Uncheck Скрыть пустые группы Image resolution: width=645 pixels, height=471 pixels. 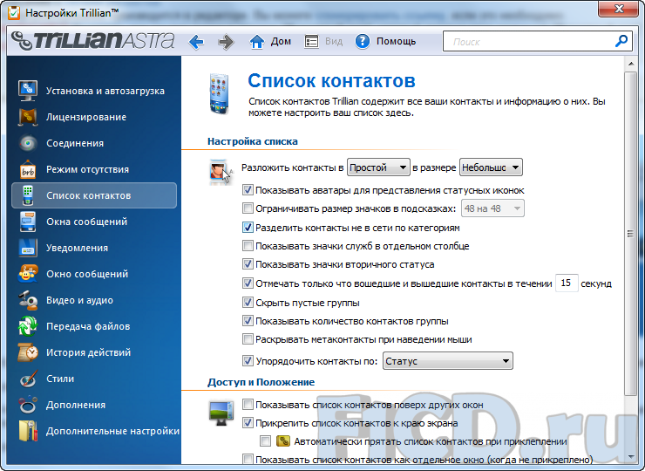[248, 303]
